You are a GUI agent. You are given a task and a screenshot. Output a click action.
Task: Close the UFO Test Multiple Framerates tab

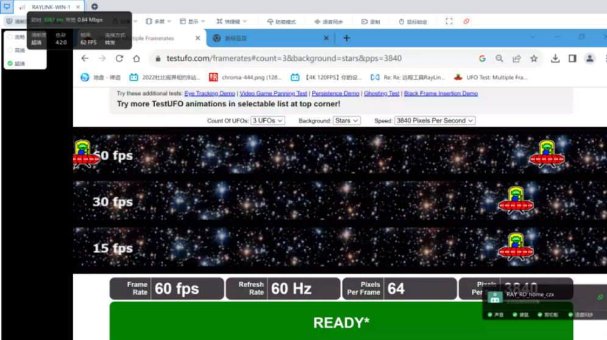[x=198, y=38]
